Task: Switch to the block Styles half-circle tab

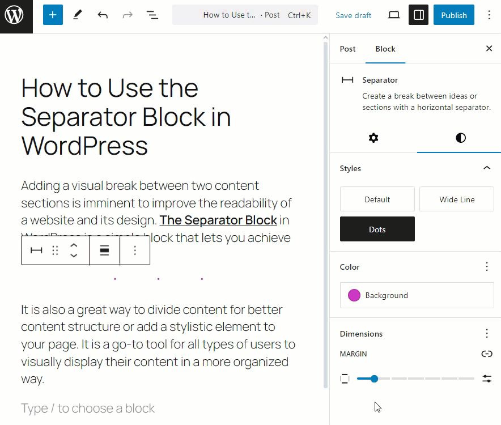Action: 460,138
